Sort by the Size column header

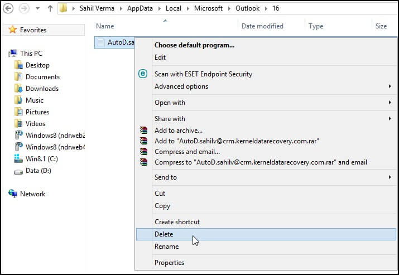click(x=381, y=26)
